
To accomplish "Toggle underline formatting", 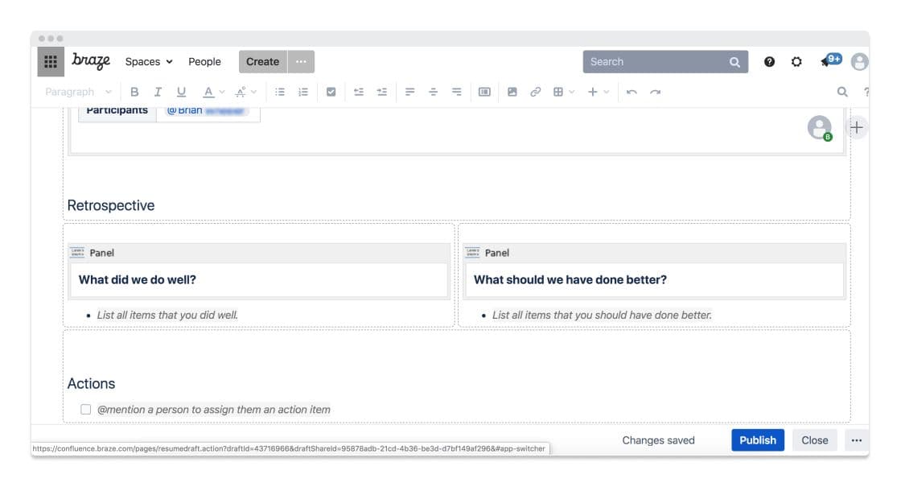I will (181, 92).
